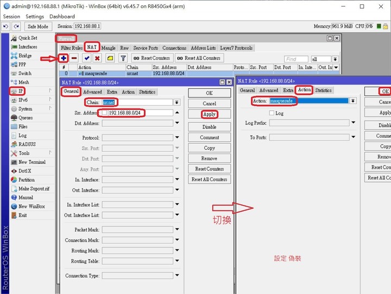Image resolution: width=391 pixels, height=294 pixels.
Task: Toggle Safe Mode button
Action: (38, 26)
